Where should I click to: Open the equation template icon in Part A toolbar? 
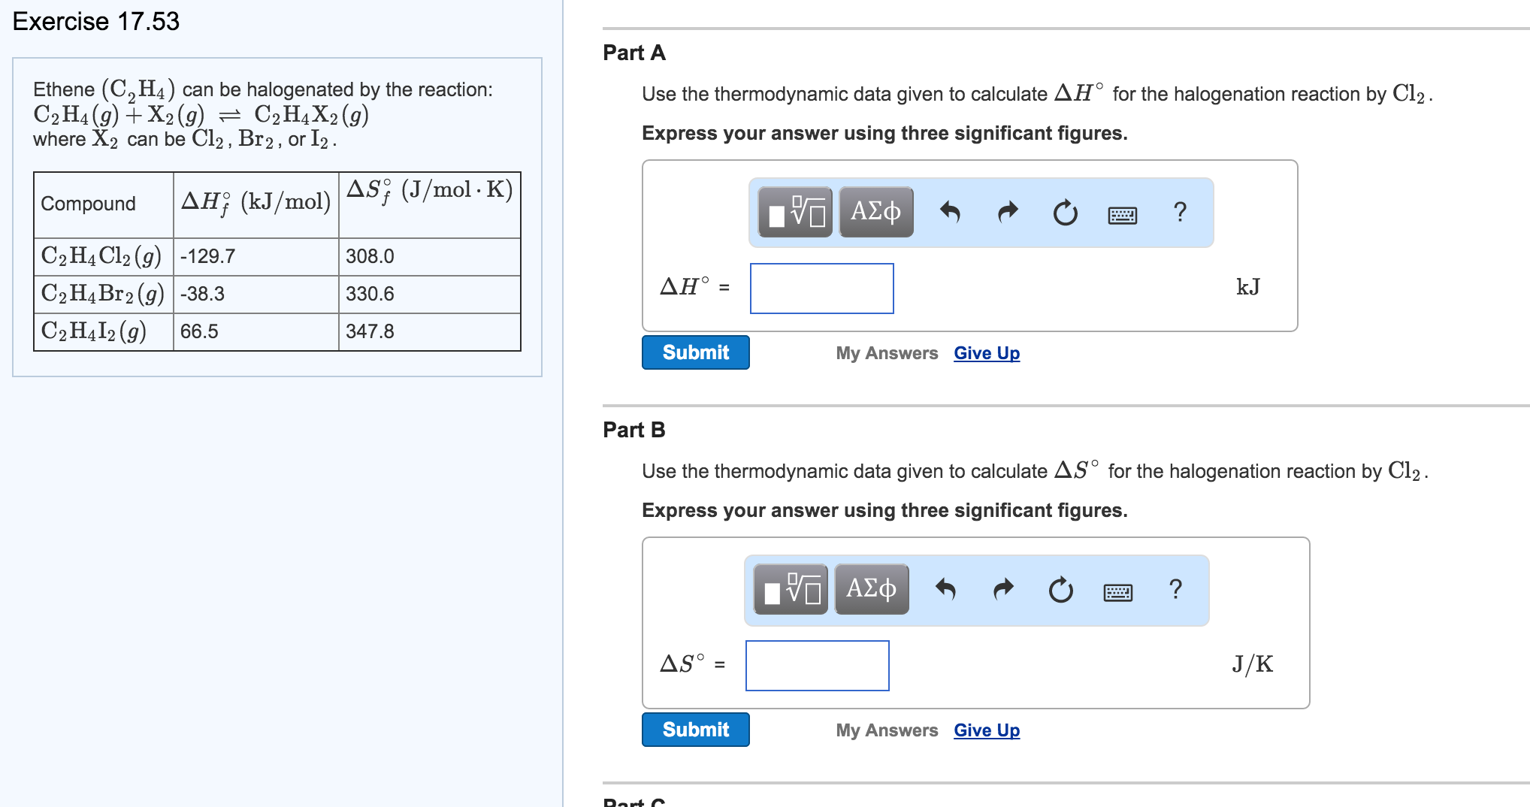click(x=793, y=213)
